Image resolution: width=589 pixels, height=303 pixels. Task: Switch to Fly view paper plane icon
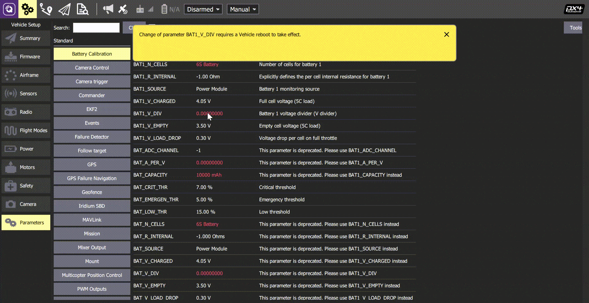click(64, 9)
